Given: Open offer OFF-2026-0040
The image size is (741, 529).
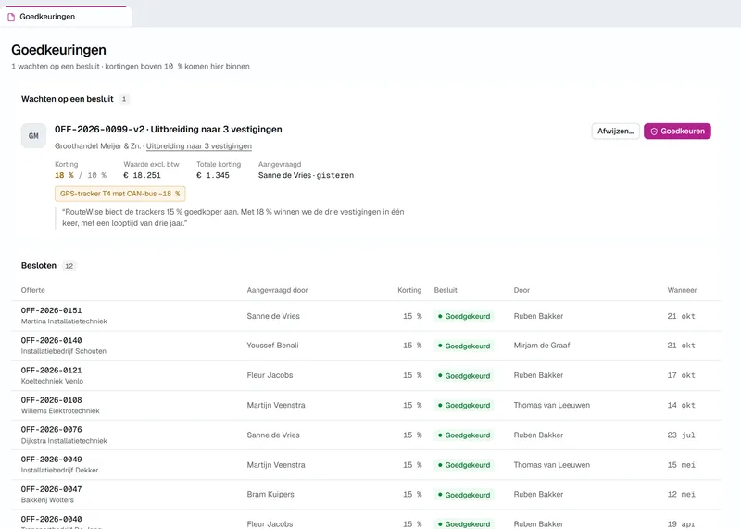Looking at the screenshot, I should click(x=52, y=519).
